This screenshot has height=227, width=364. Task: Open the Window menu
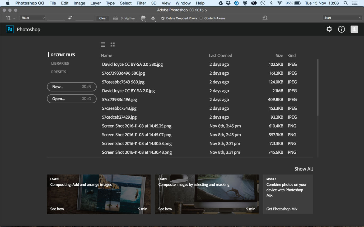click(183, 3)
